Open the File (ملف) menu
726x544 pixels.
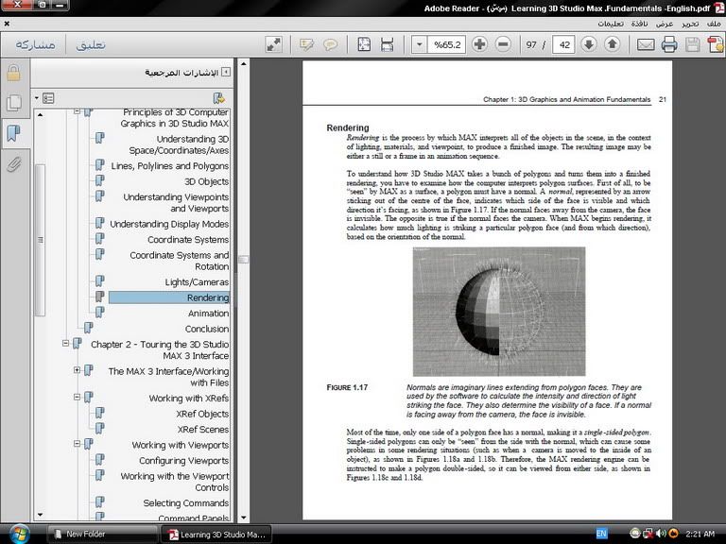point(714,24)
